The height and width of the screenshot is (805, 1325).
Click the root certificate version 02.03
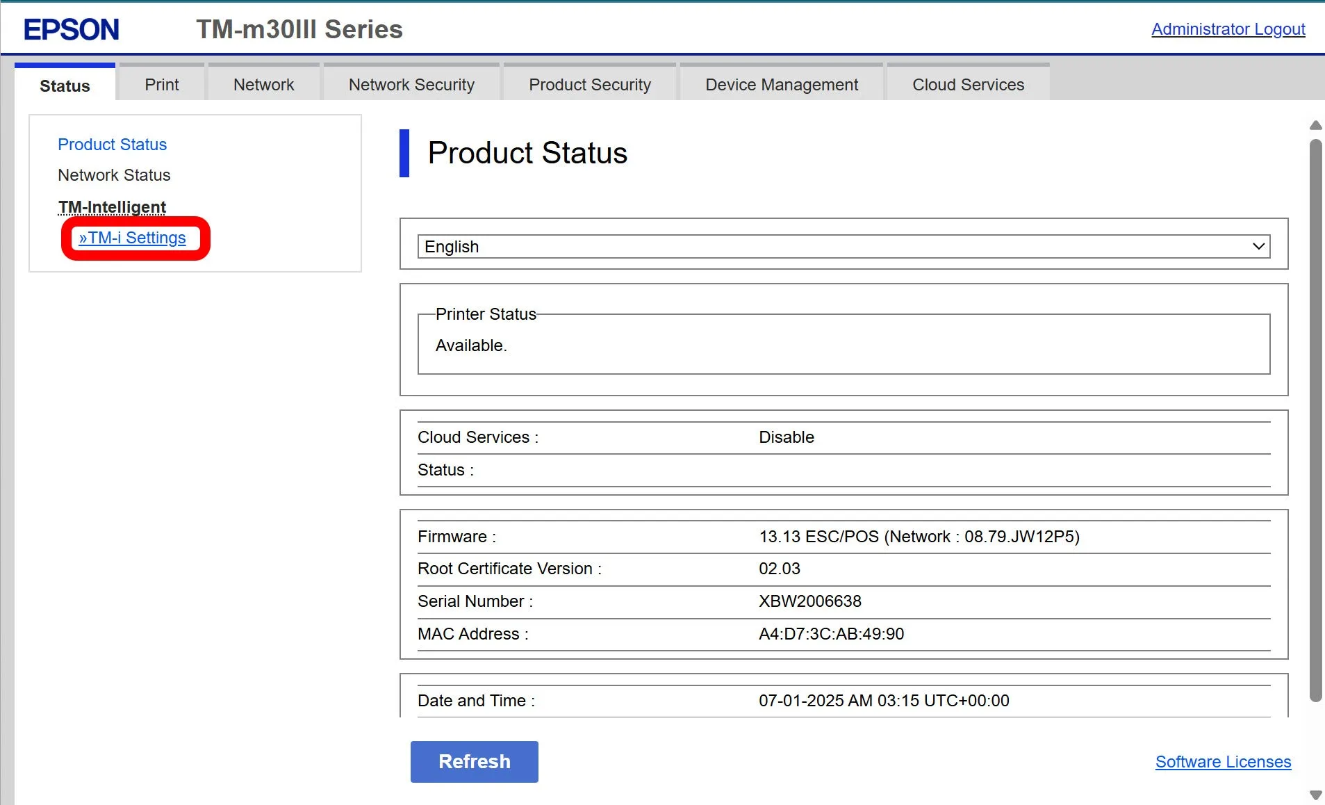pyautogui.click(x=780, y=569)
